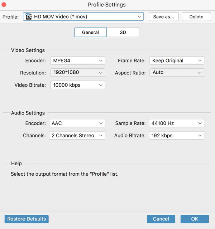This screenshot has width=215, height=229.
Task: Cancel the profile settings dialog
Action: [x=161, y=219]
